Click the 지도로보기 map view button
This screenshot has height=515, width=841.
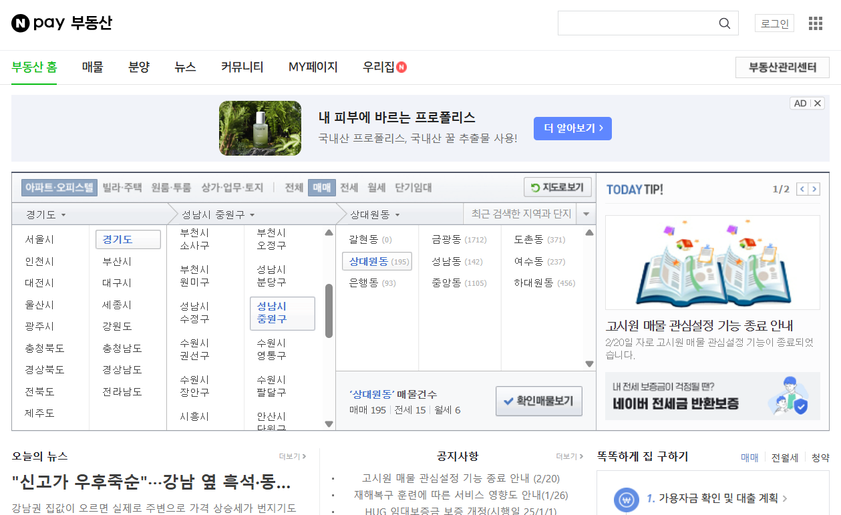pos(558,188)
